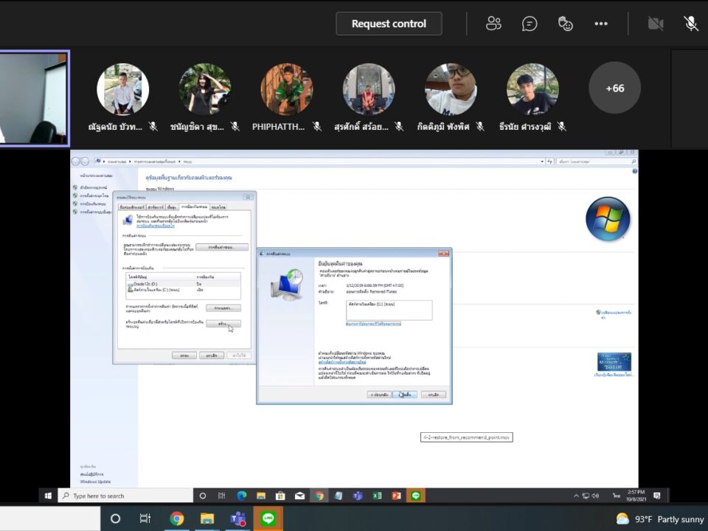Screen dimensions: 708x531
Task: Open Microsoft Store on shared taskbar
Action: pyautogui.click(x=280, y=496)
